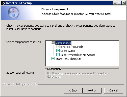Toggle the Users Guide checkbox
The height and width of the screenshot is (97, 127).
click(58, 51)
